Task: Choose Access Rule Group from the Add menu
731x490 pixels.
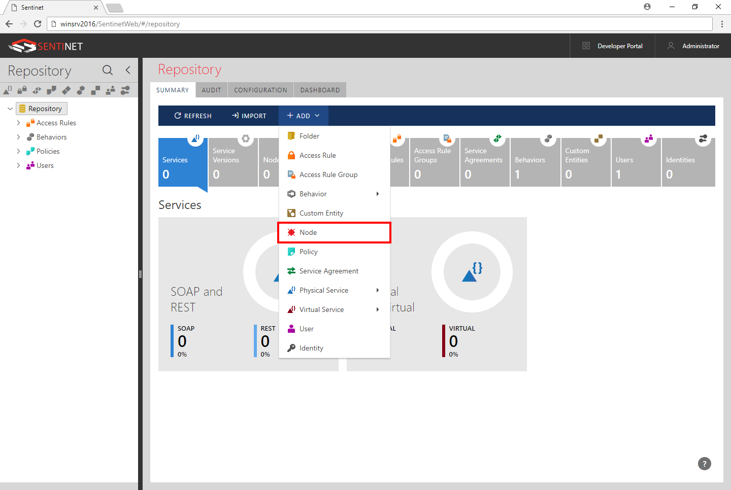Action: [335, 174]
